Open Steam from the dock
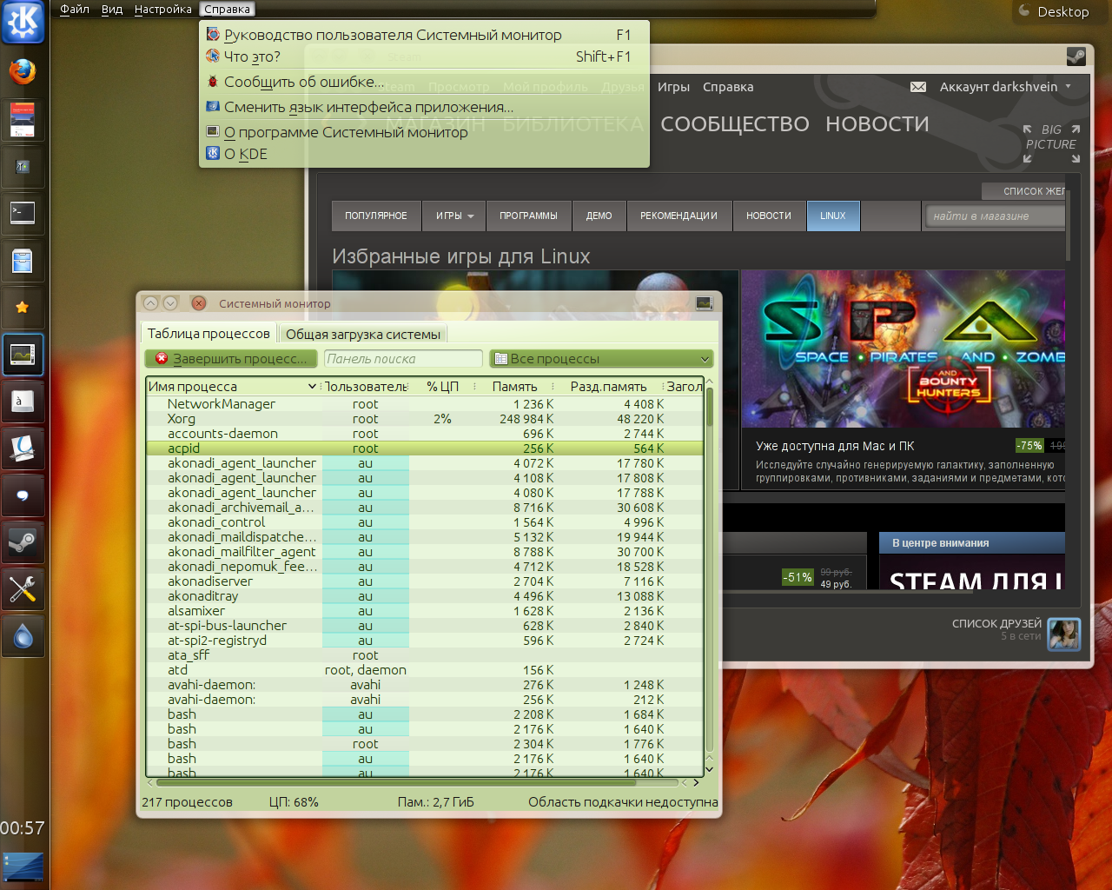The height and width of the screenshot is (890, 1112). coord(23,542)
